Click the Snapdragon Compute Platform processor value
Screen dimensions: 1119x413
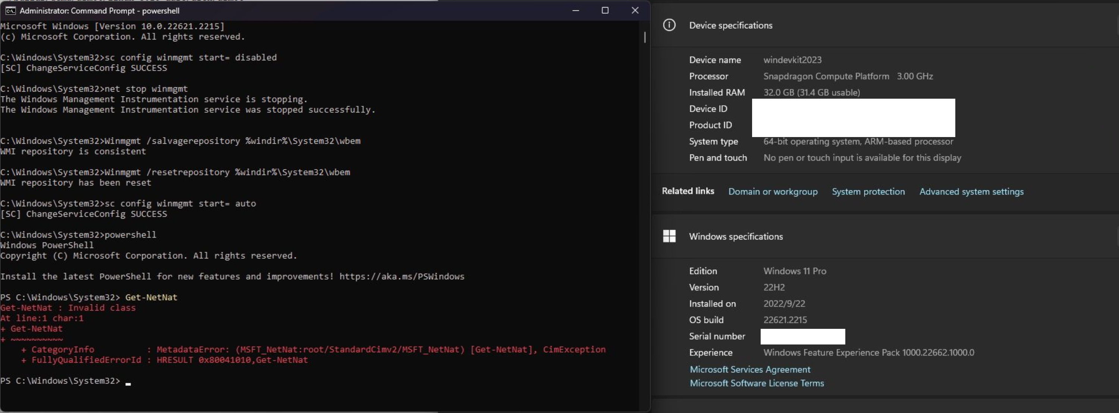(848, 76)
